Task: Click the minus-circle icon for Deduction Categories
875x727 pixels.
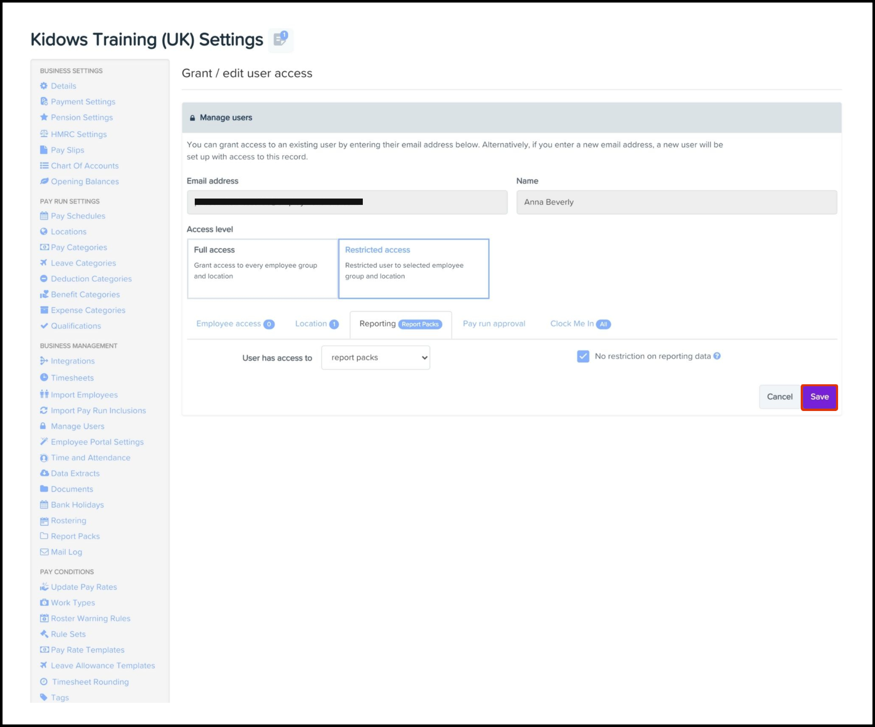Action: (x=44, y=278)
